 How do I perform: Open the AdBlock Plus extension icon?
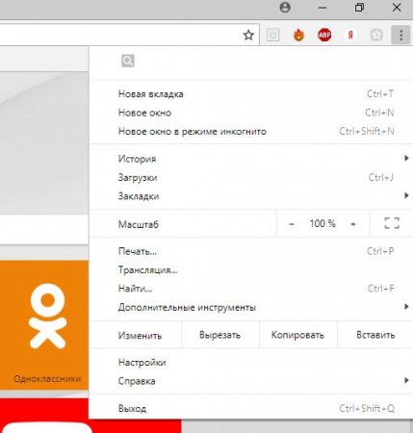pyautogui.click(x=324, y=35)
